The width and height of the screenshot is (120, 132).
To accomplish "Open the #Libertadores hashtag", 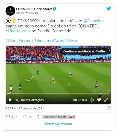I will [x=18, y=31].
